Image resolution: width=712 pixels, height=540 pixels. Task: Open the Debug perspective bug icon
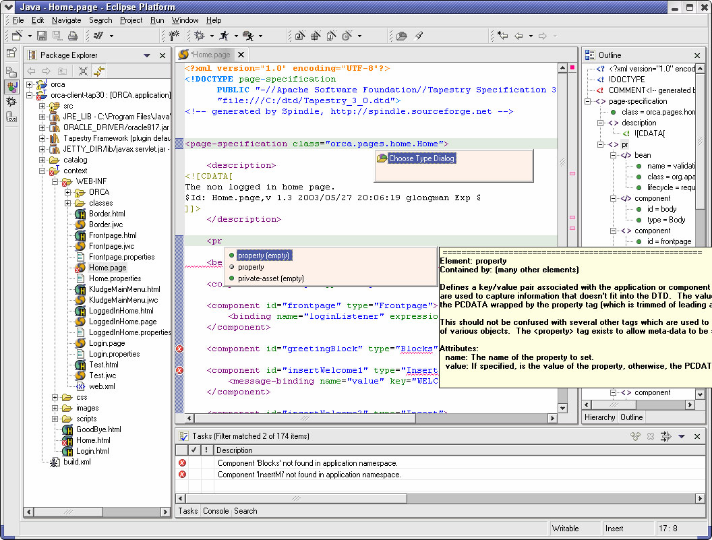11,102
